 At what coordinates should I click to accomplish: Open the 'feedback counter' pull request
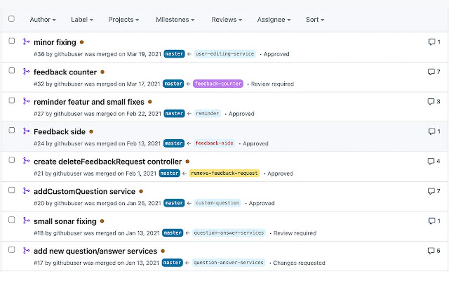coord(65,72)
